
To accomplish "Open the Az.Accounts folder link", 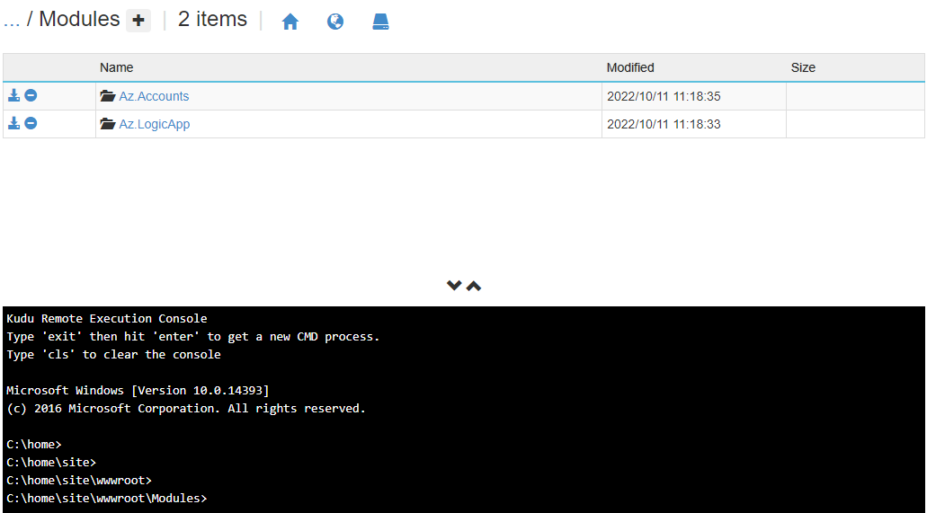I will pyautogui.click(x=154, y=96).
